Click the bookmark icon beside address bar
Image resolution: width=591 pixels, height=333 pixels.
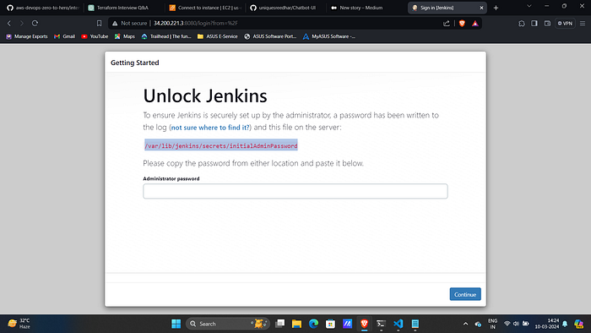coord(99,24)
